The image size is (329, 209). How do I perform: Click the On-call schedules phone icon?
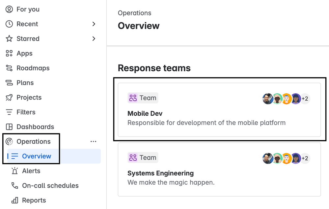14,186
